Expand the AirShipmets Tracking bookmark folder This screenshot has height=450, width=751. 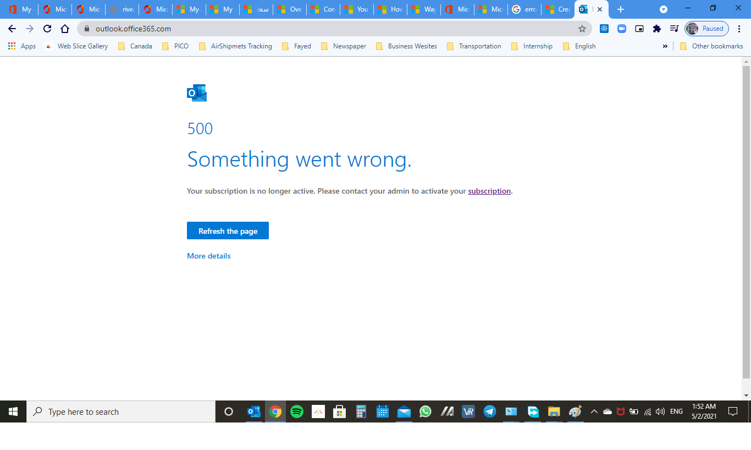(x=235, y=46)
